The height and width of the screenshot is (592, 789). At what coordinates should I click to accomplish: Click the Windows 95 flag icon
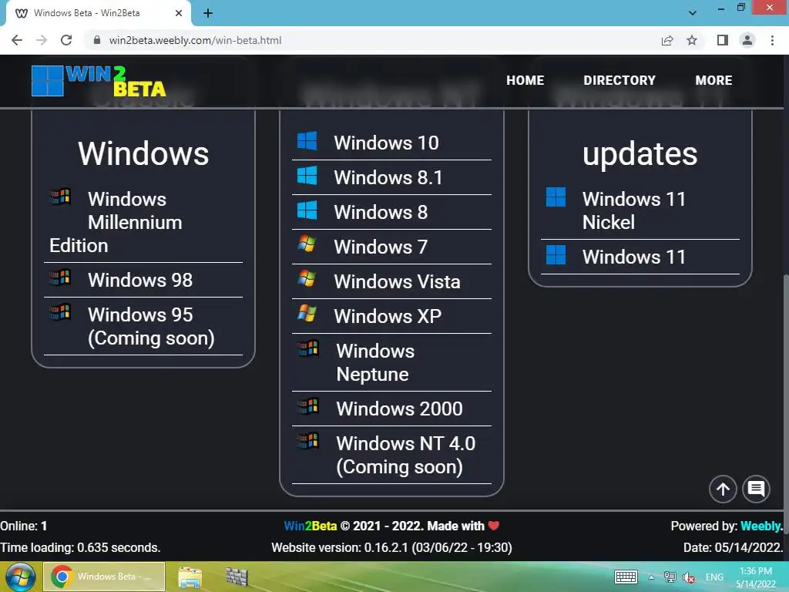point(60,311)
